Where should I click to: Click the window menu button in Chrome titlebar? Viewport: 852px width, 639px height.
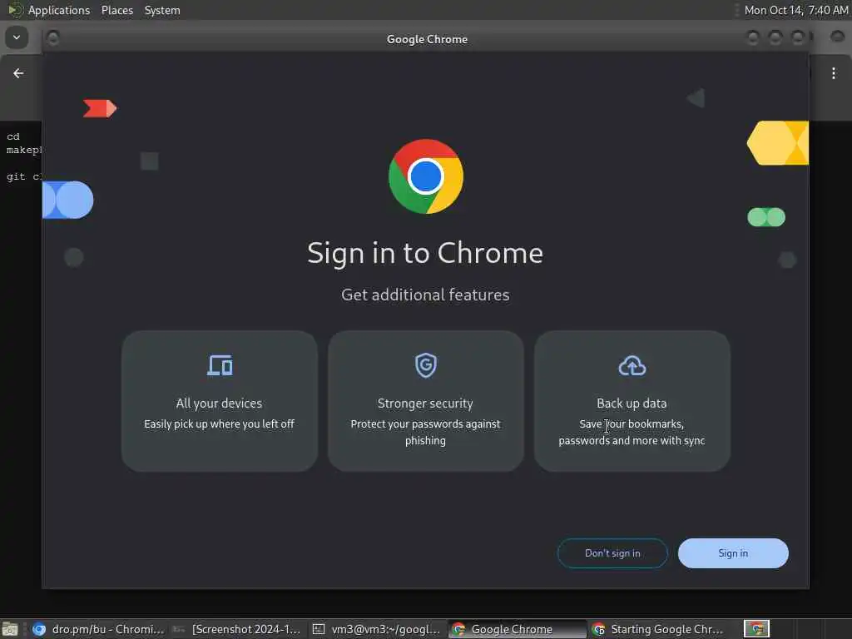tap(52, 38)
